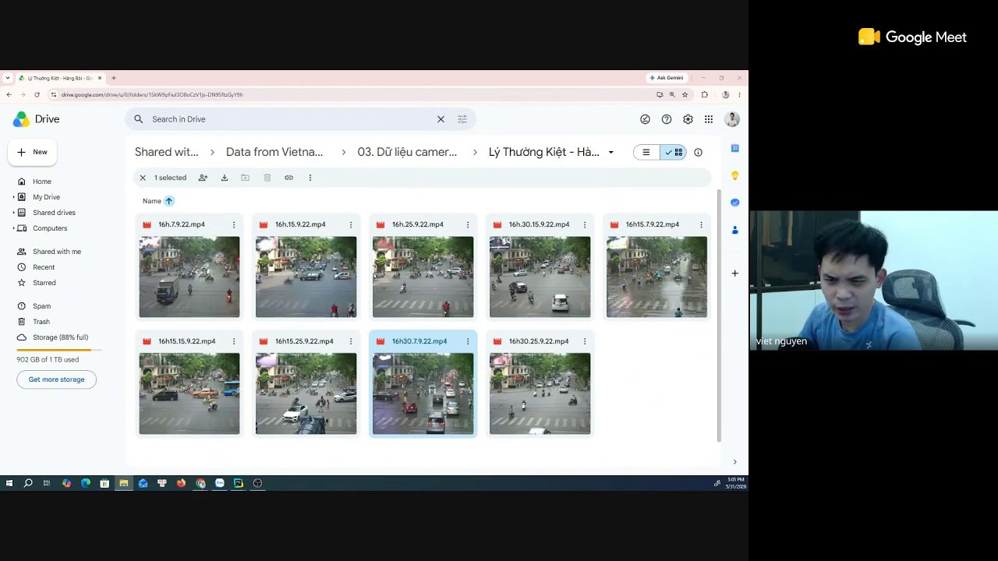Switch to grid layout view
The width and height of the screenshot is (998, 561).
point(673,153)
